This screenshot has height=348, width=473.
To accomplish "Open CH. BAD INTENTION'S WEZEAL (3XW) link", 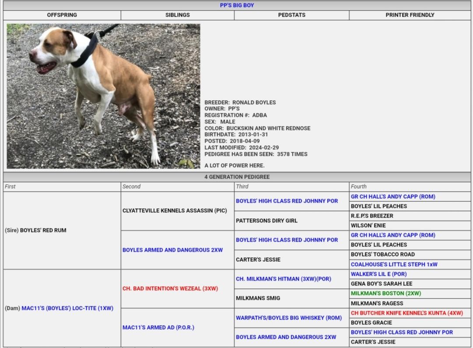I will 170,288.
